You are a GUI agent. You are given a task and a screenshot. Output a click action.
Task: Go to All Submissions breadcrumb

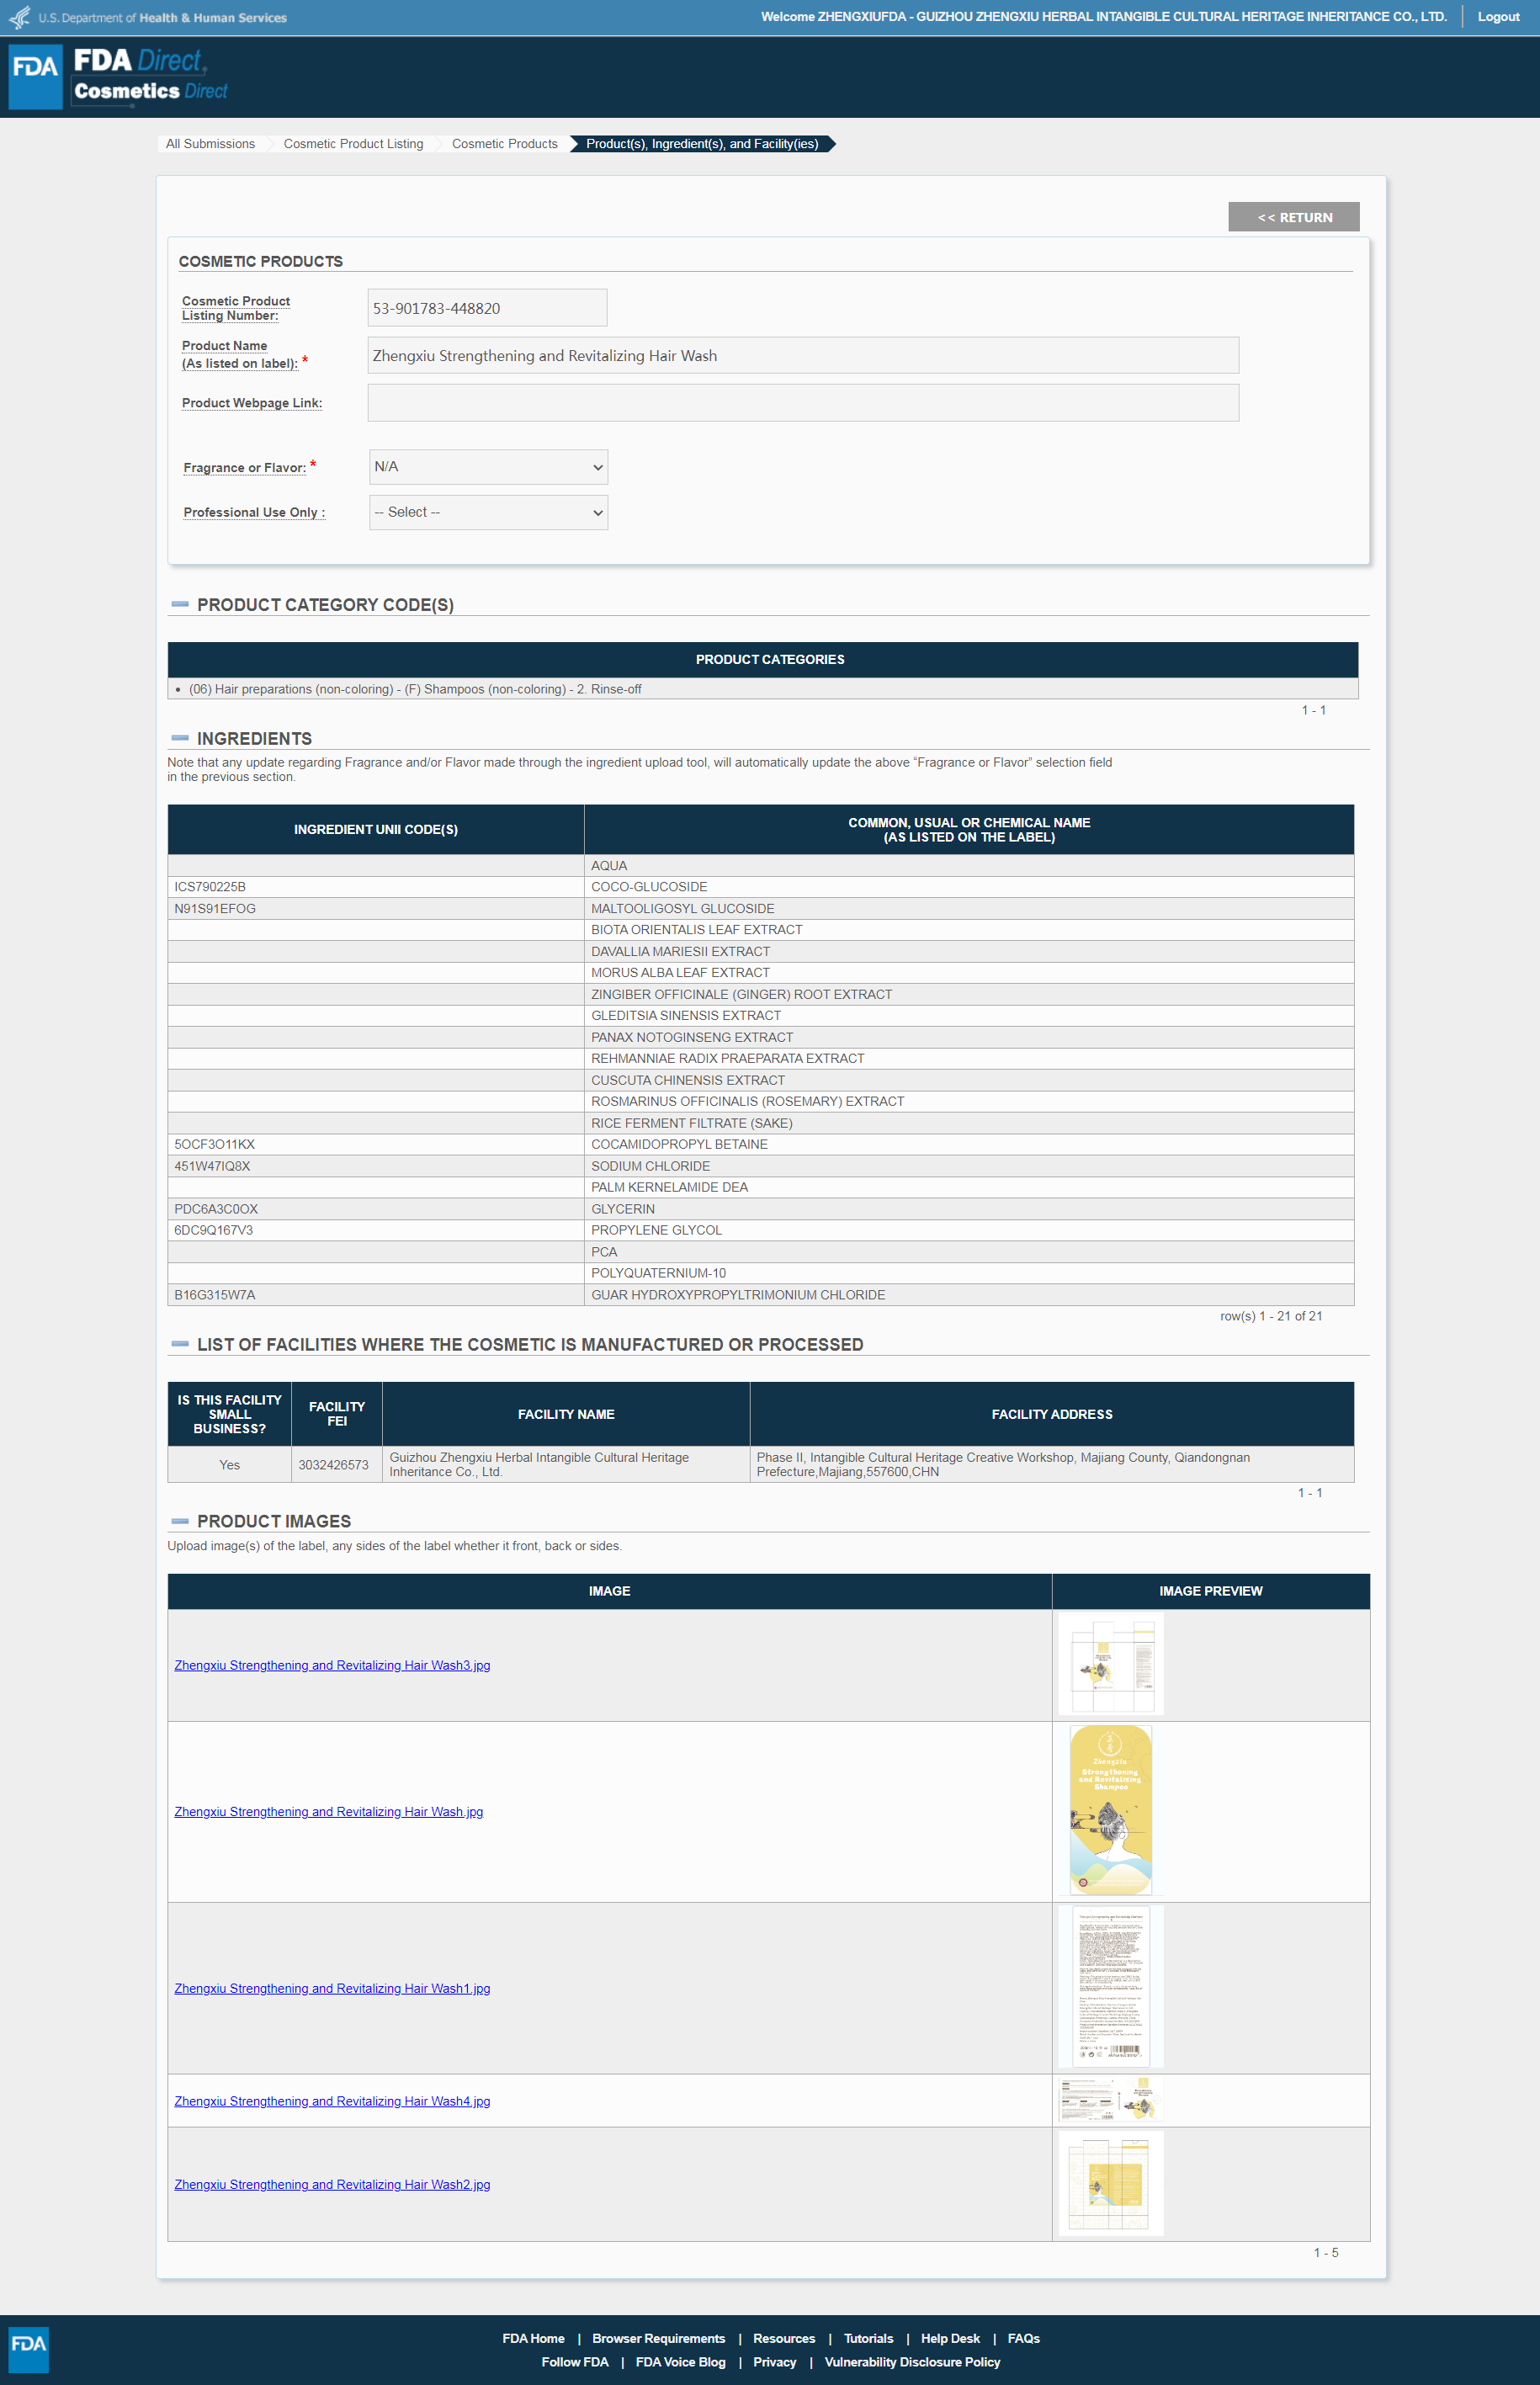(210, 144)
